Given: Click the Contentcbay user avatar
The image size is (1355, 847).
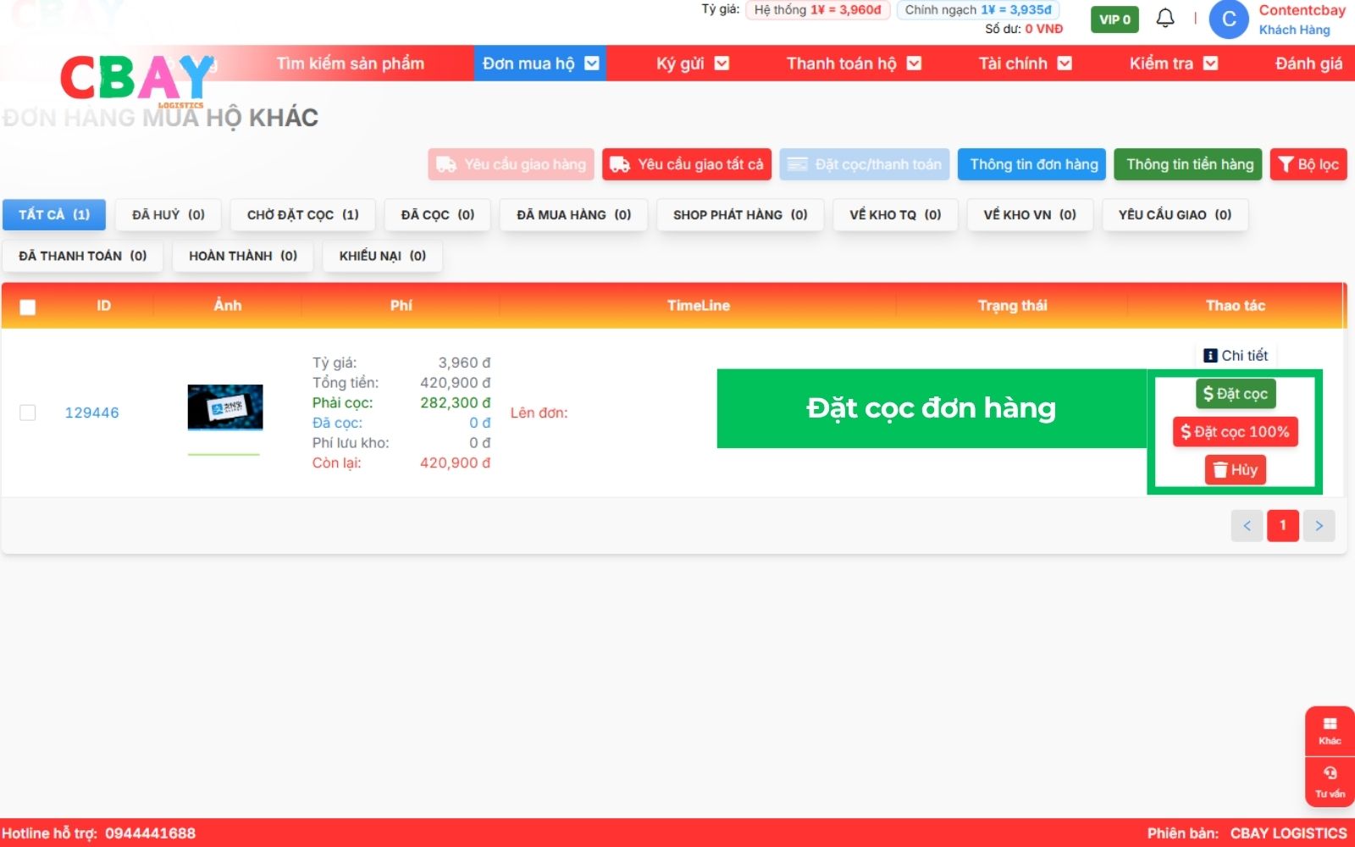Looking at the screenshot, I should (x=1229, y=19).
